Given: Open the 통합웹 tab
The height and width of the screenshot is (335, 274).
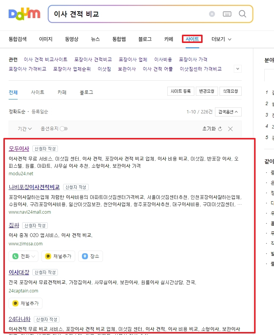Looking at the screenshot, I should 119,39.
